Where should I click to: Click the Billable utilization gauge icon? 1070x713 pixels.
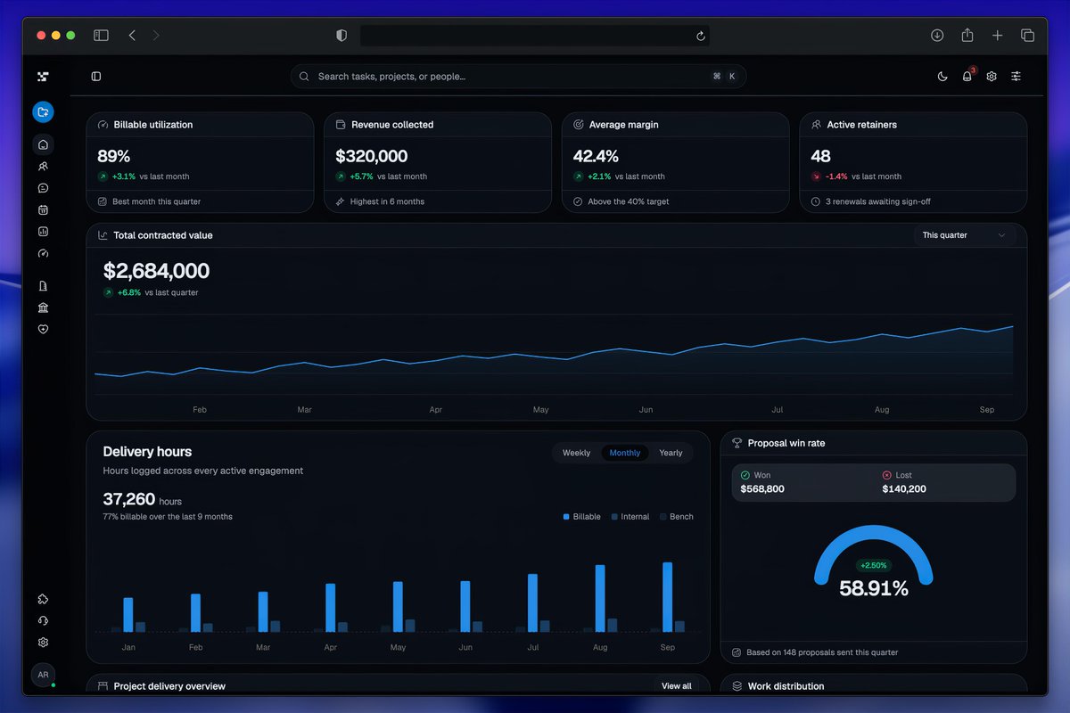(x=103, y=125)
